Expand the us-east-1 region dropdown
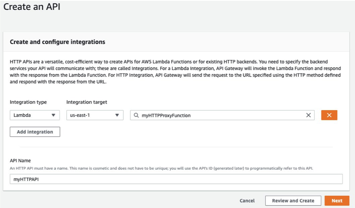355x208 pixels. pyautogui.click(x=95, y=115)
